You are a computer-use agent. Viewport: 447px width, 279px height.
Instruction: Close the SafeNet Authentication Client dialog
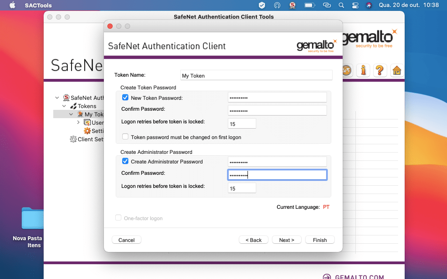coord(110,26)
